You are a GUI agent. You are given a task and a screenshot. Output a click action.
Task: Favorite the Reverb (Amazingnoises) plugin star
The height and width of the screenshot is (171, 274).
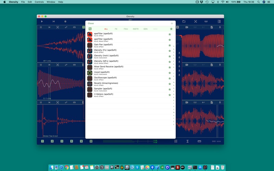pos(170,84)
